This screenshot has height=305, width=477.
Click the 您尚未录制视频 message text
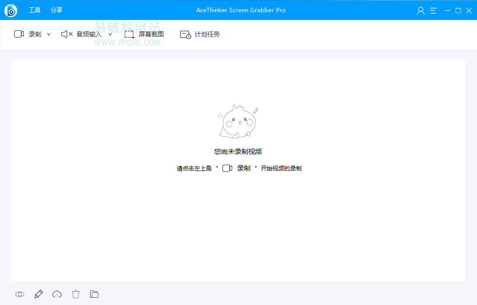pyautogui.click(x=238, y=152)
